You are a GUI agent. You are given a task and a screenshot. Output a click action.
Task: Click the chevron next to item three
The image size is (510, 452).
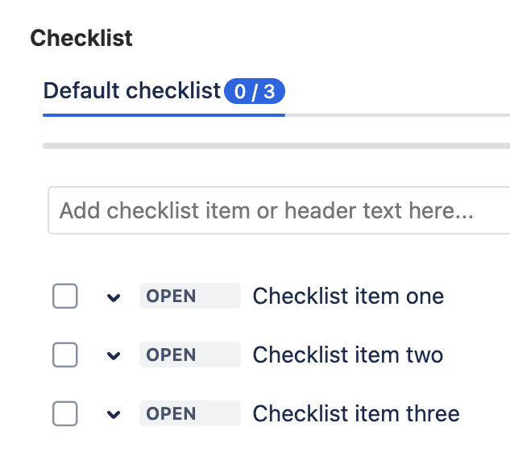114,414
